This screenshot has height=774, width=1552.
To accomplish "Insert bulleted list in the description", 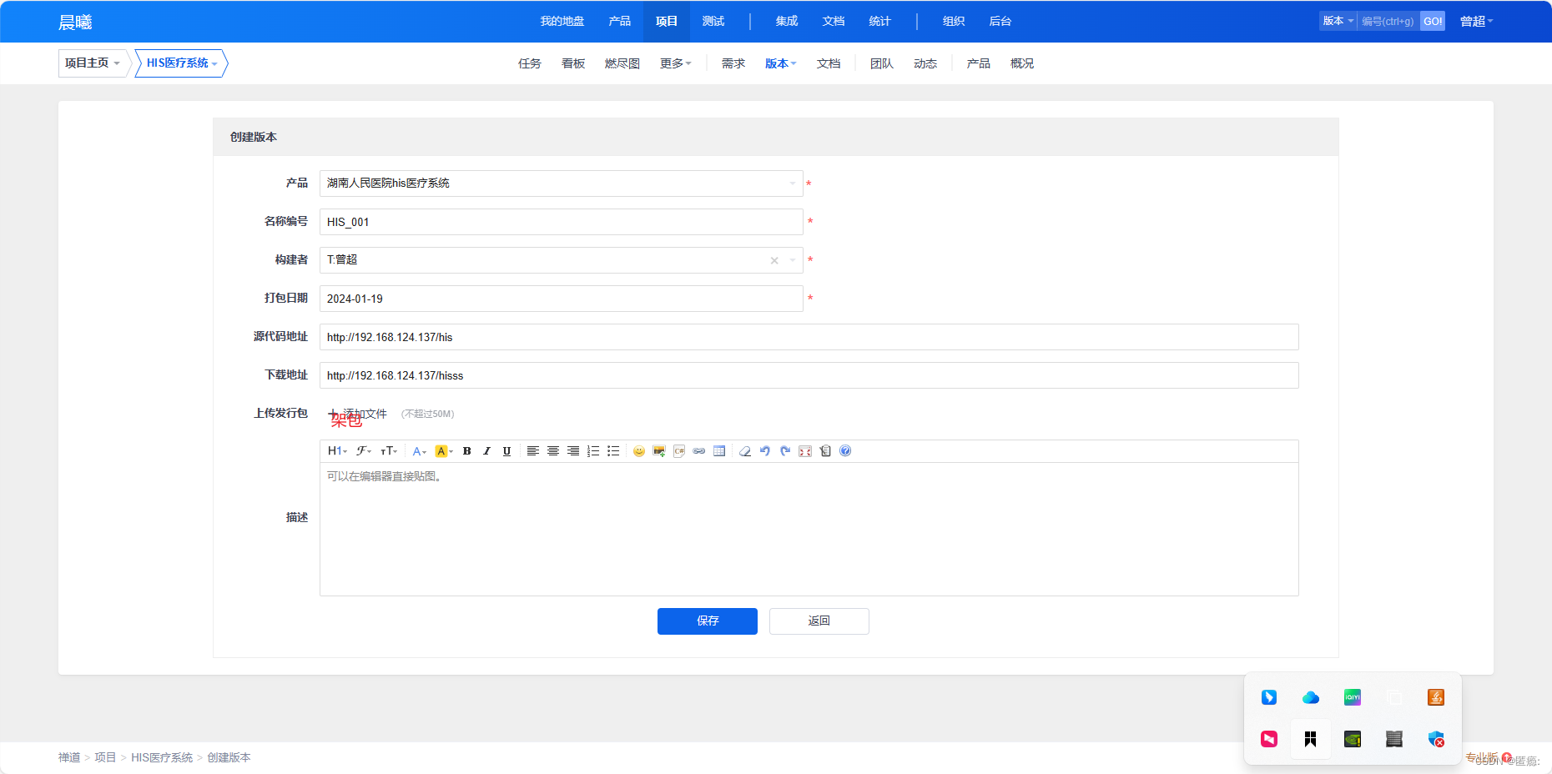I will point(613,451).
